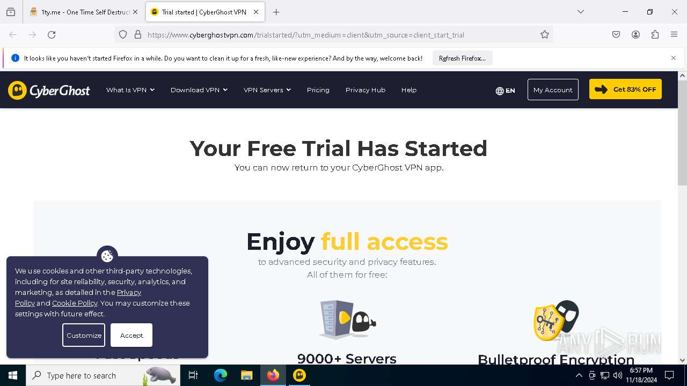Click the site lock icon in address bar
Viewport: 687px width, 386px height.
(x=138, y=35)
